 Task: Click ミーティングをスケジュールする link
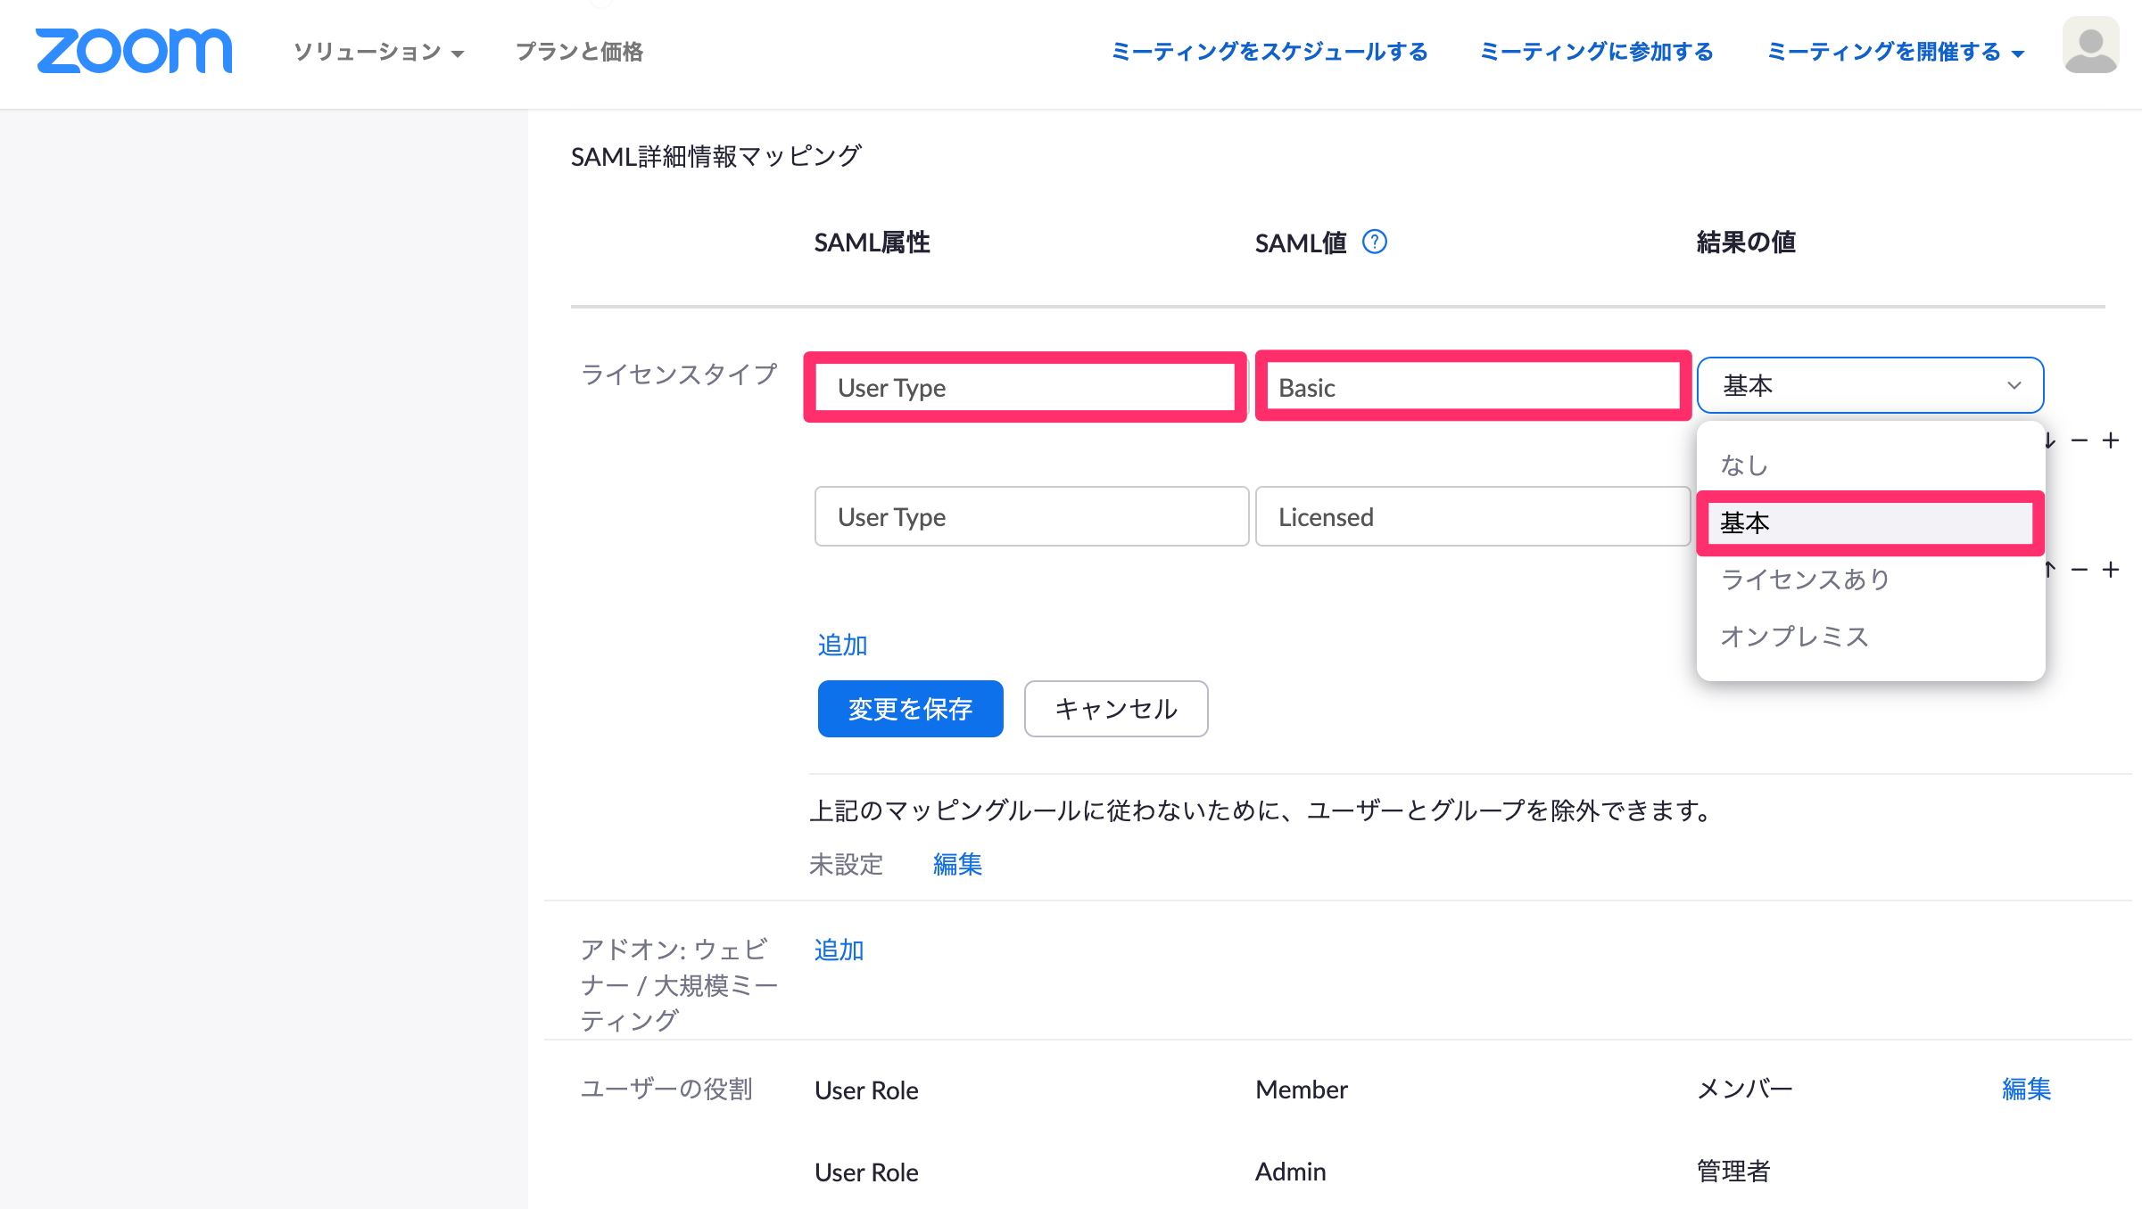[x=1269, y=52]
